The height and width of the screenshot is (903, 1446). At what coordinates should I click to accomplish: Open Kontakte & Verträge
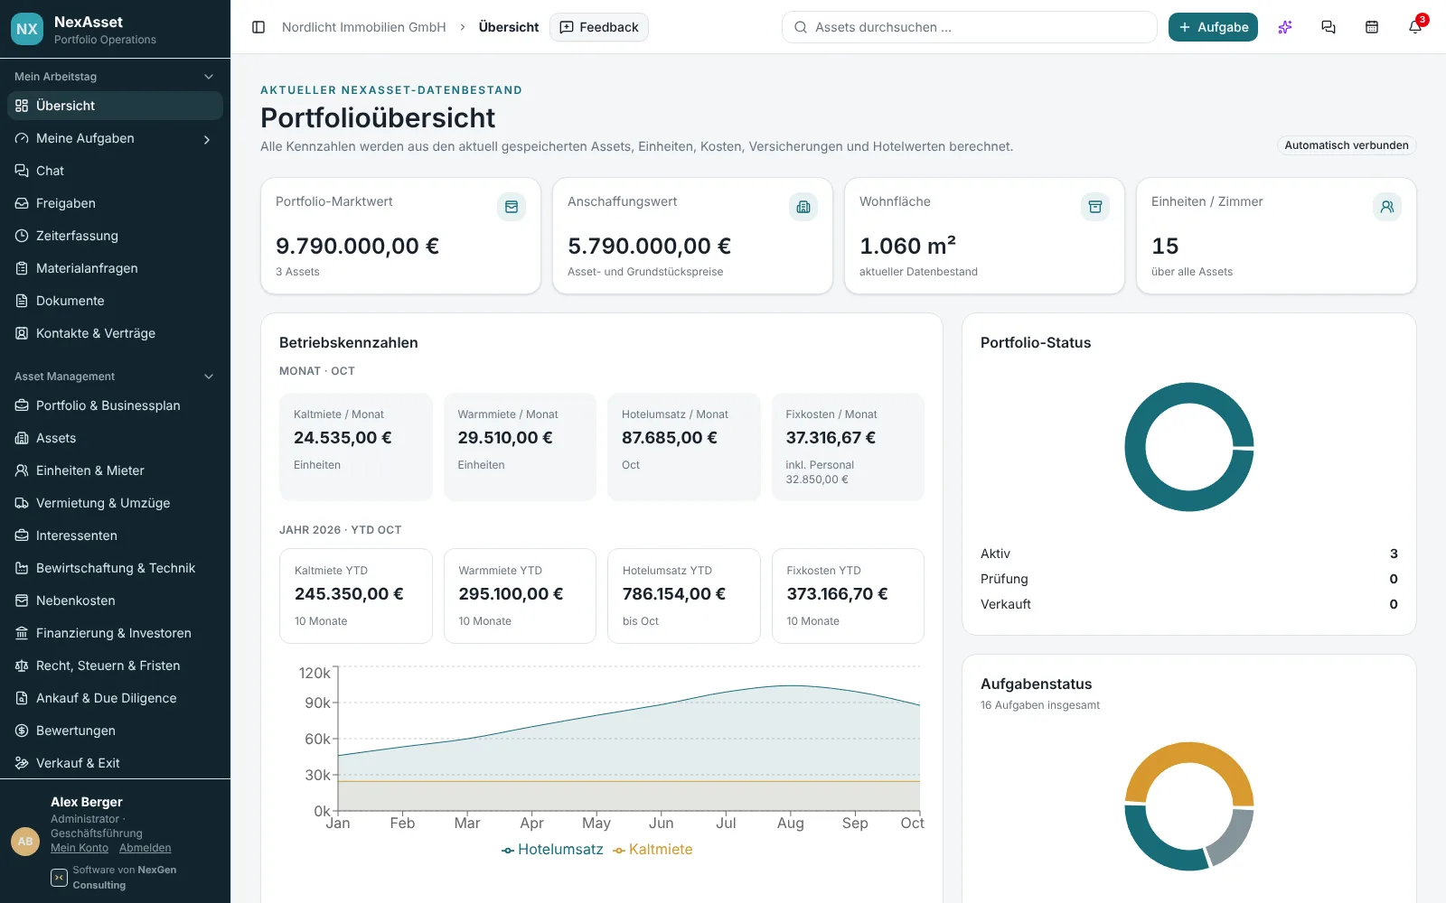point(115,333)
